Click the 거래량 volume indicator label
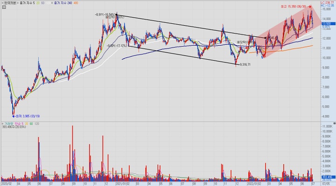Screen dimensions: 336x186 [x=9, y=124]
